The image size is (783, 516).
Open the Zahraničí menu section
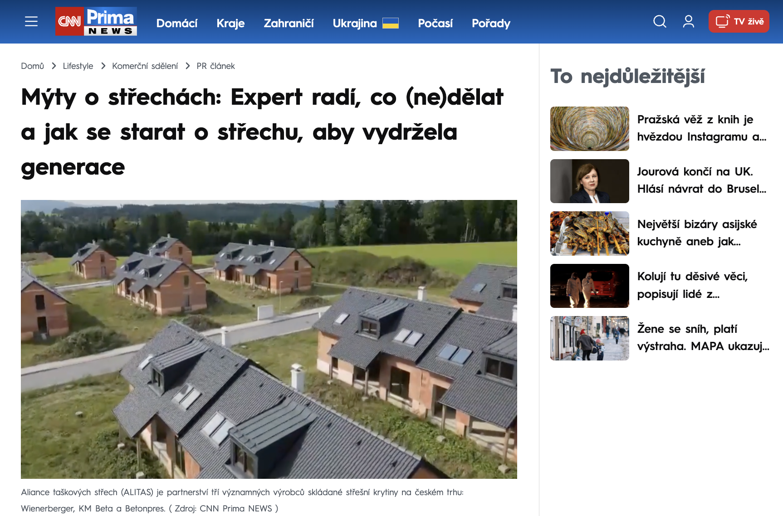point(289,23)
